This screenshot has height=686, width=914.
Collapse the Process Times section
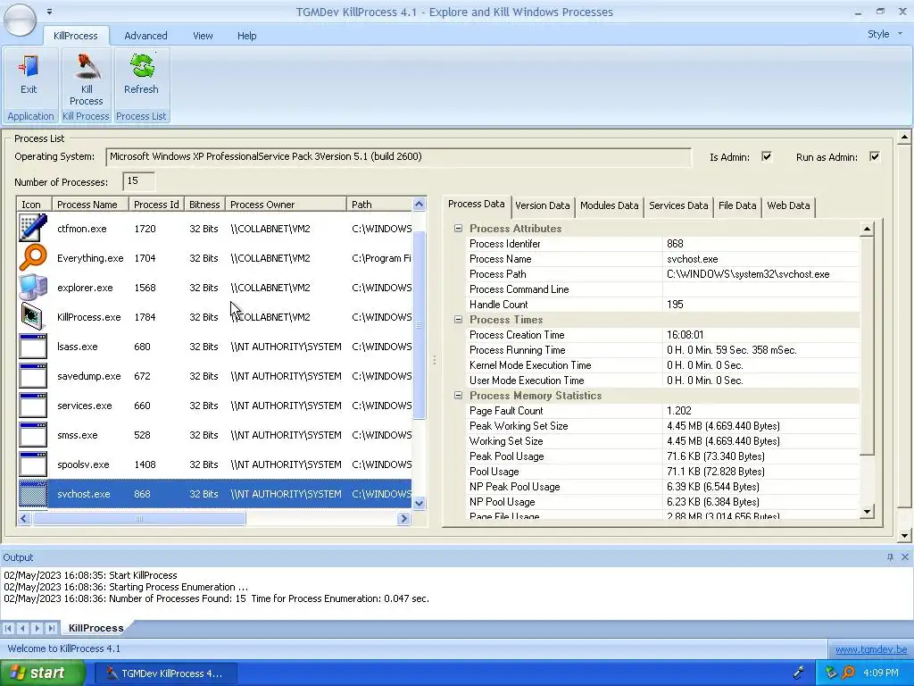click(458, 320)
